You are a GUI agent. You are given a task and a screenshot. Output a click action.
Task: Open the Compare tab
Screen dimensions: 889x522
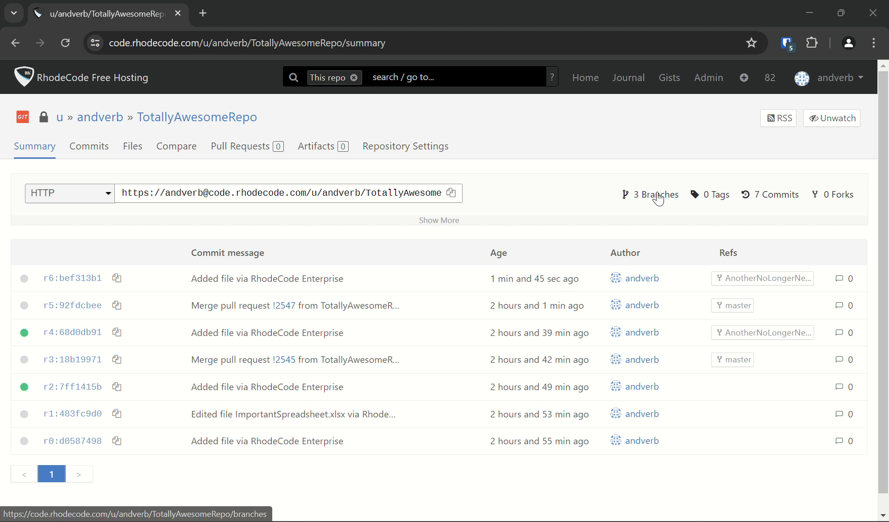point(176,146)
